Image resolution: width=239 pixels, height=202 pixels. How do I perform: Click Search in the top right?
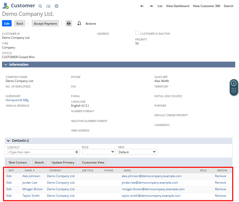[x=228, y=6]
